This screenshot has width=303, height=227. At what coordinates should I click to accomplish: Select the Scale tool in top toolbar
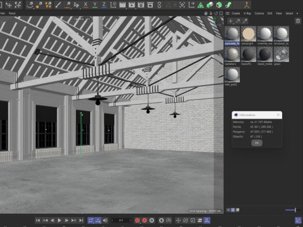(18, 4)
